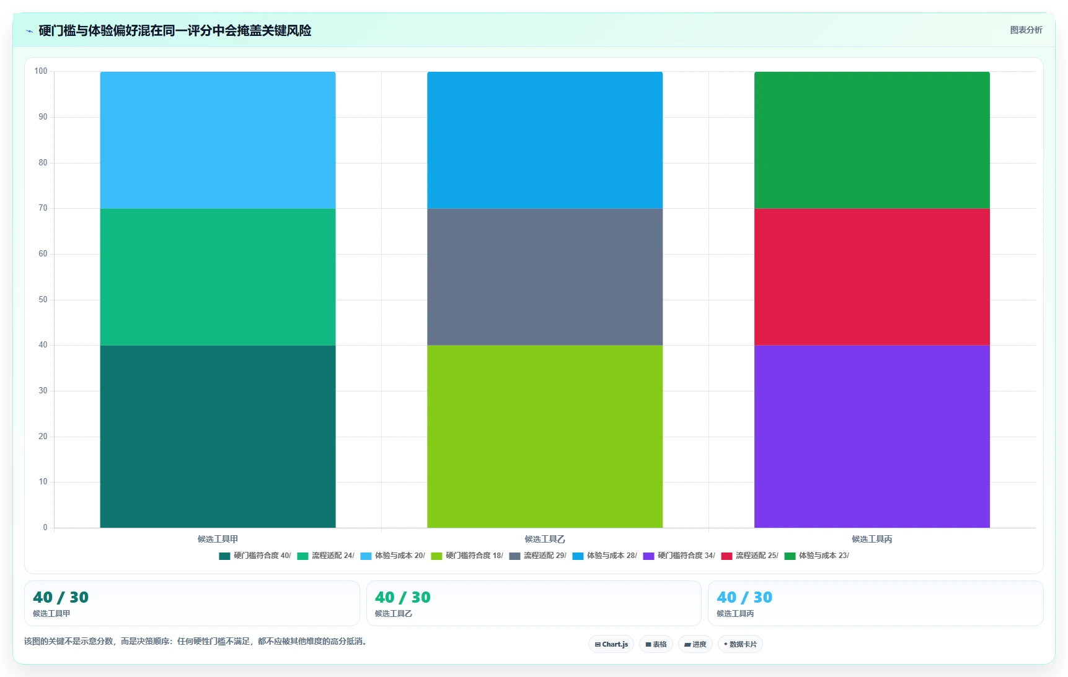Click the x-axis label 候选工具甲
Viewport: 1068px width, 677px height.
218,539
